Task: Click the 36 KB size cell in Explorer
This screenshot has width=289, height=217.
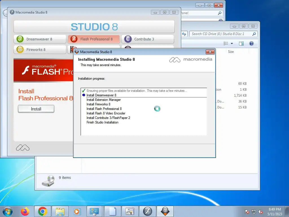Action: [x=242, y=101]
